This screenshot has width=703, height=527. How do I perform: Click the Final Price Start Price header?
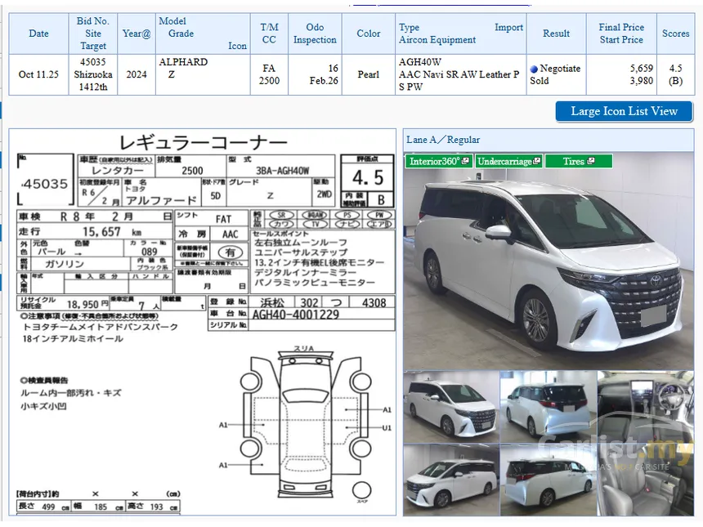[621, 33]
